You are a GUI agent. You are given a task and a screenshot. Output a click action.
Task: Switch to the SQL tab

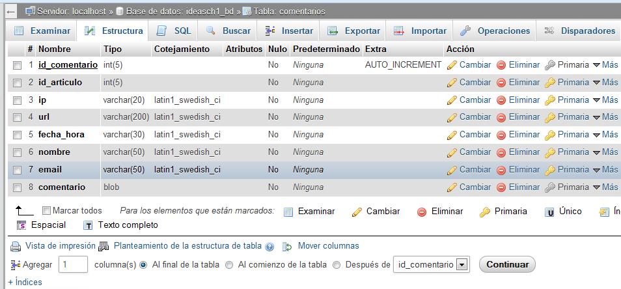173,31
